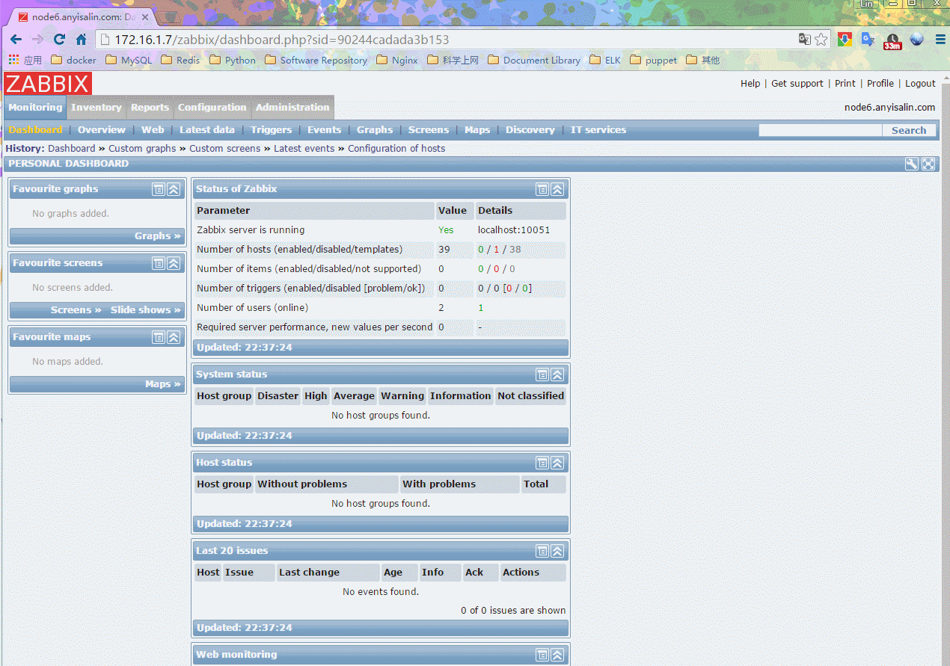Screen dimensions: 950x666
Task: Collapse the Favourite maps widget
Action: 174,337
